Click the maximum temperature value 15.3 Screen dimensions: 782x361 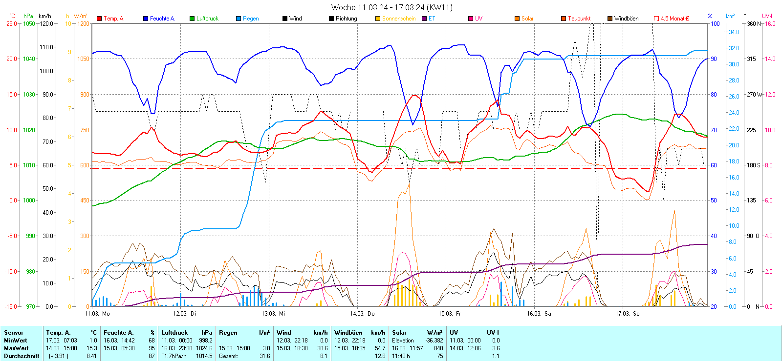click(92, 348)
